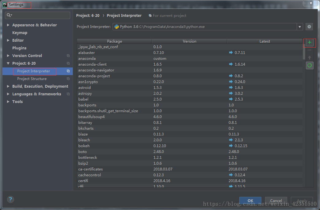This screenshot has width=320, height=210.
Task: Click the minus uninstall package icon
Action: tap(309, 50)
